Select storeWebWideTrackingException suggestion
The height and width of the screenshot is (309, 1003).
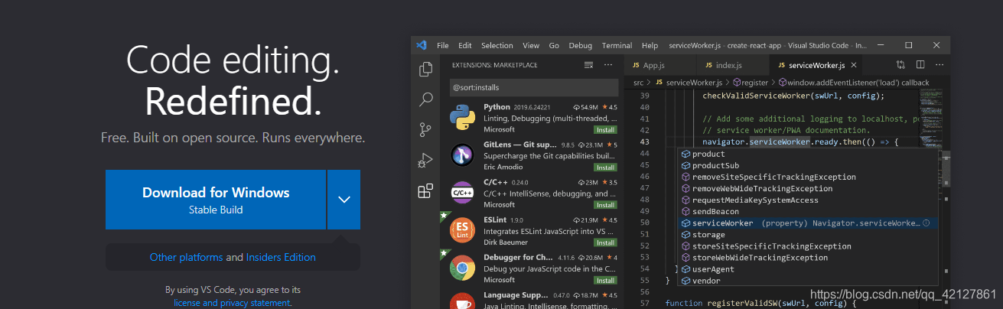coord(809,258)
